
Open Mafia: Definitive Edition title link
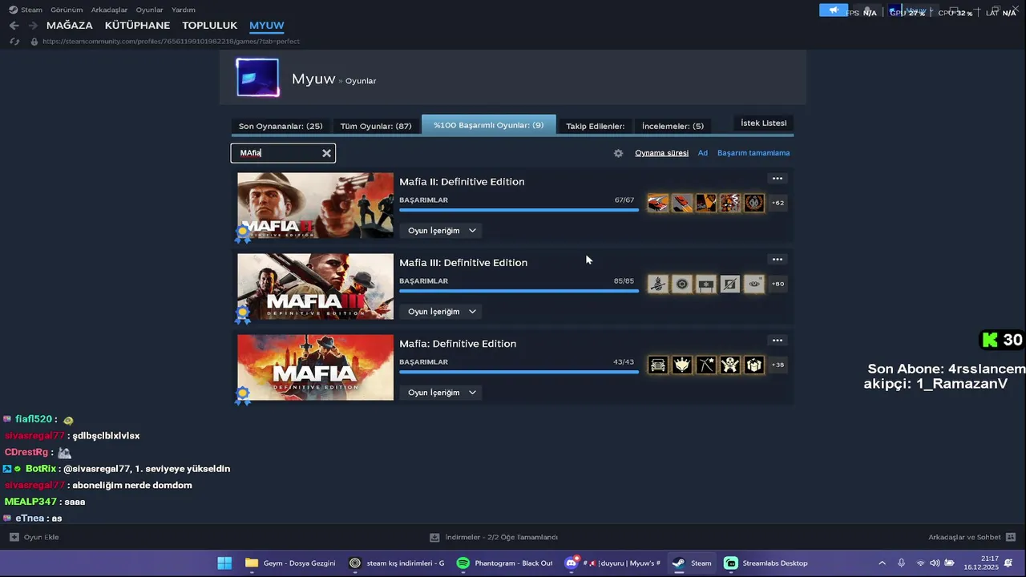(458, 344)
